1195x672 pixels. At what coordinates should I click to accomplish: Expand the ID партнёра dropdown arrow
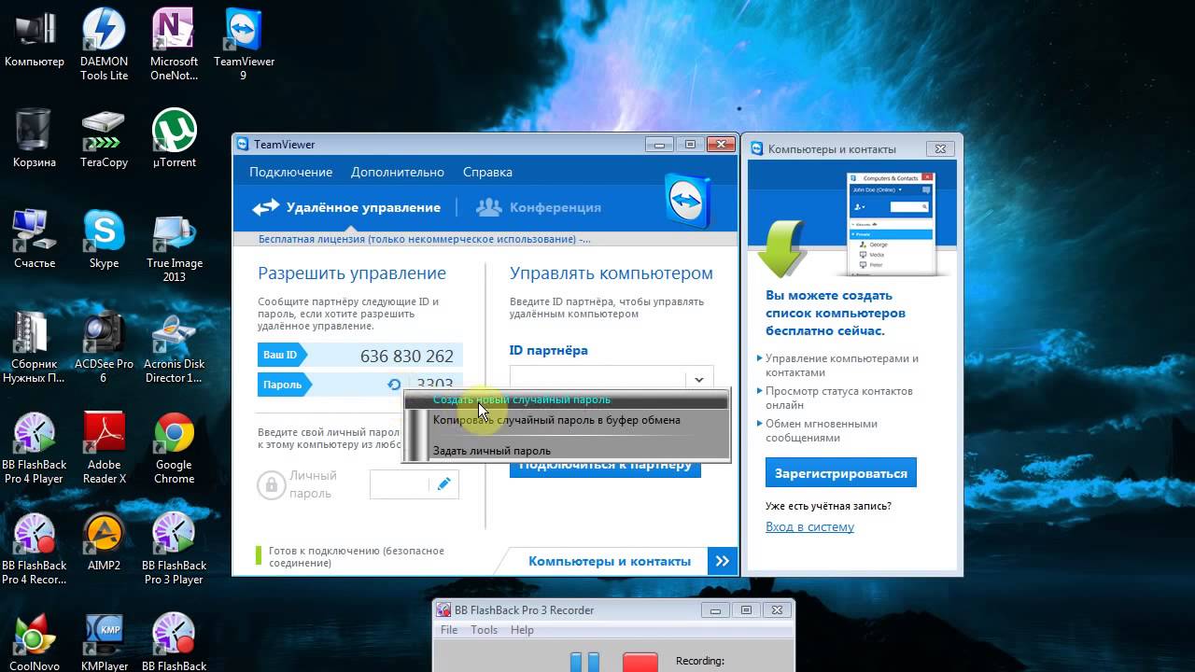coord(698,379)
